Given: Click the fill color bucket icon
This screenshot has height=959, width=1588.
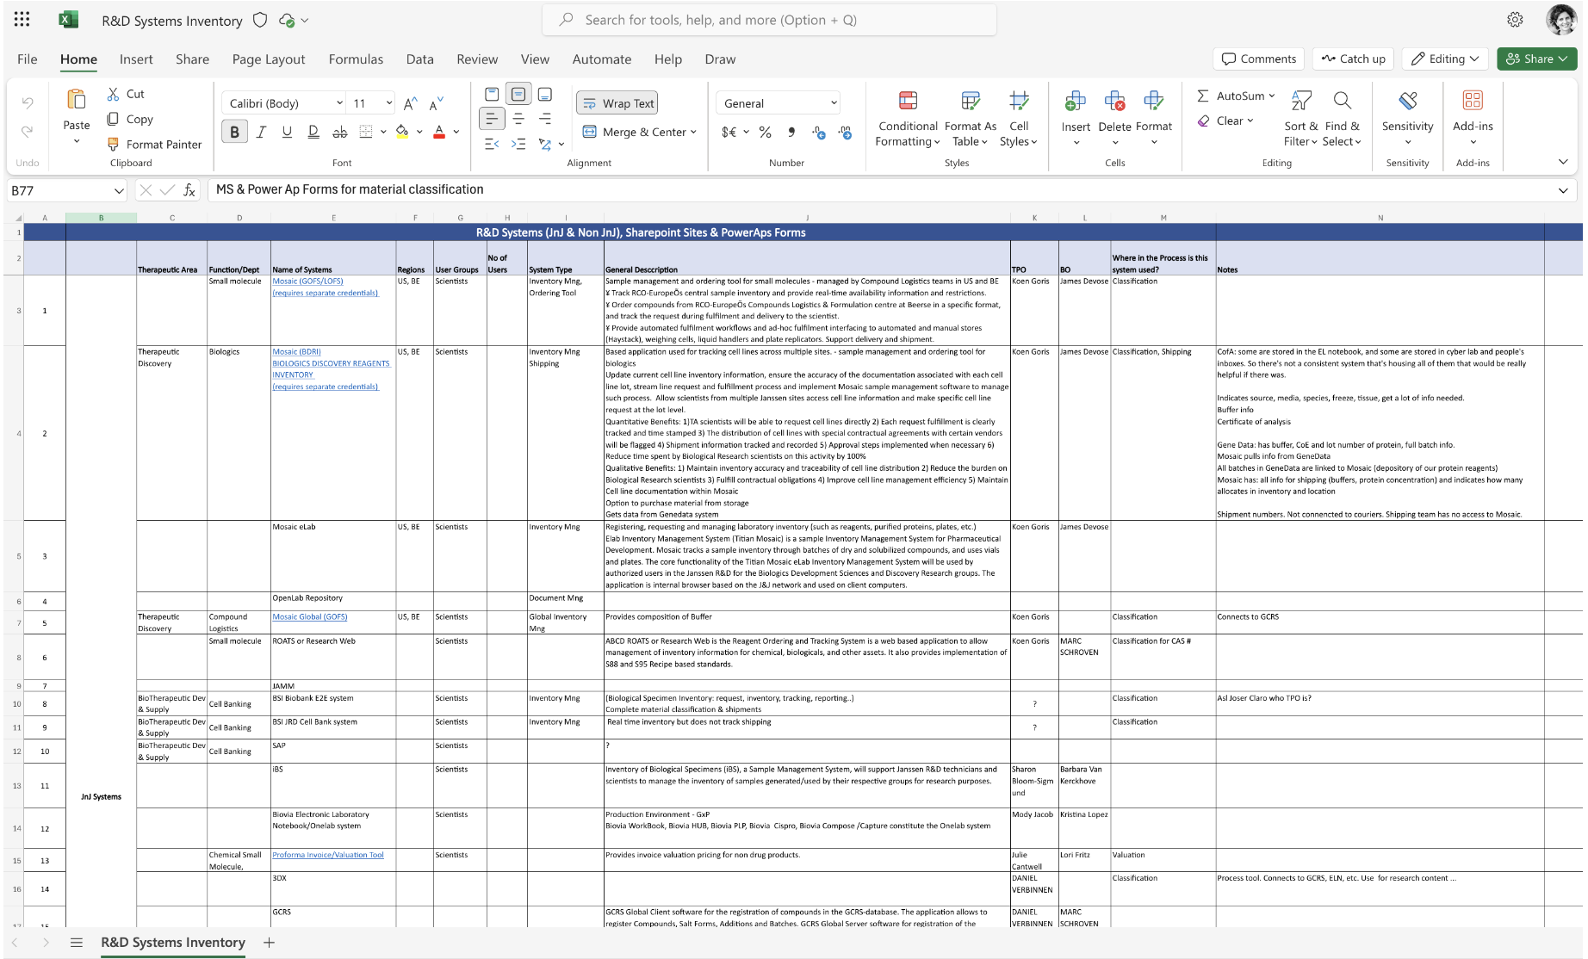Looking at the screenshot, I should coord(402,132).
